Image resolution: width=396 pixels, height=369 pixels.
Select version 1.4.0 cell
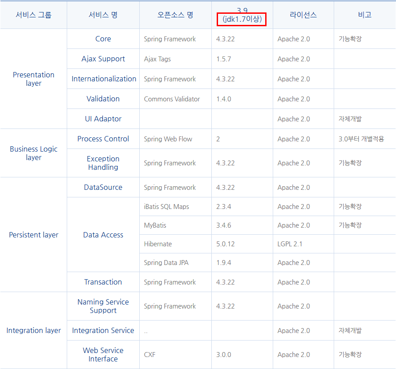point(242,99)
